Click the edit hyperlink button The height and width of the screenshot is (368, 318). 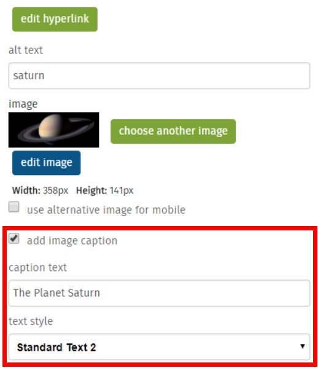pos(55,19)
